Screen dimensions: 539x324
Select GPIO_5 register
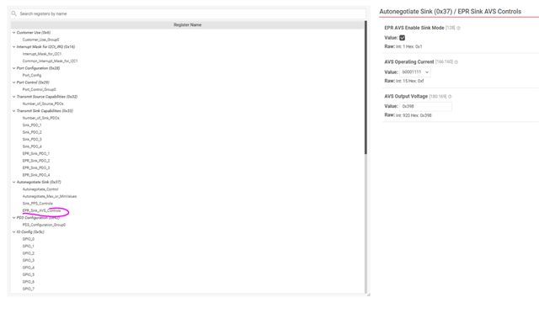(29, 275)
